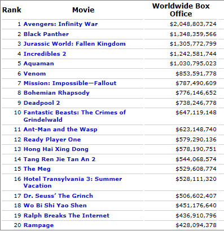Open Fantastic Beasts: The Crimes of Grindelwald
Image resolution: width=224 pixels, height=231 pixels.
74,116
